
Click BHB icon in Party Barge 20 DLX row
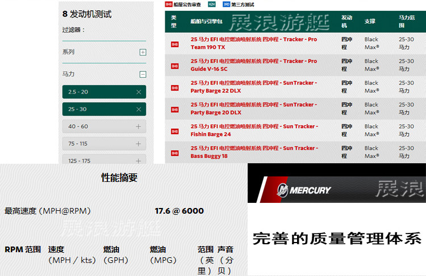click(175, 109)
